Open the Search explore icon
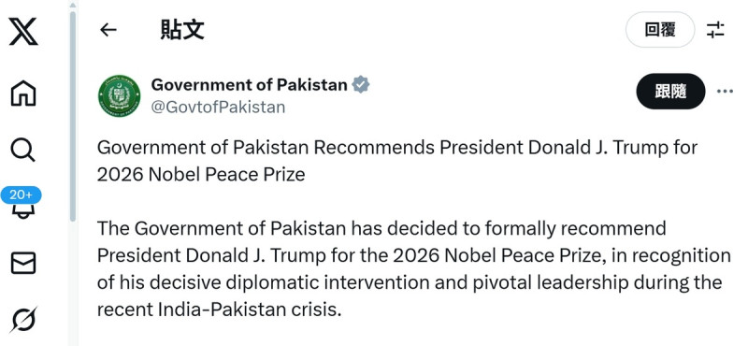 tap(22, 150)
